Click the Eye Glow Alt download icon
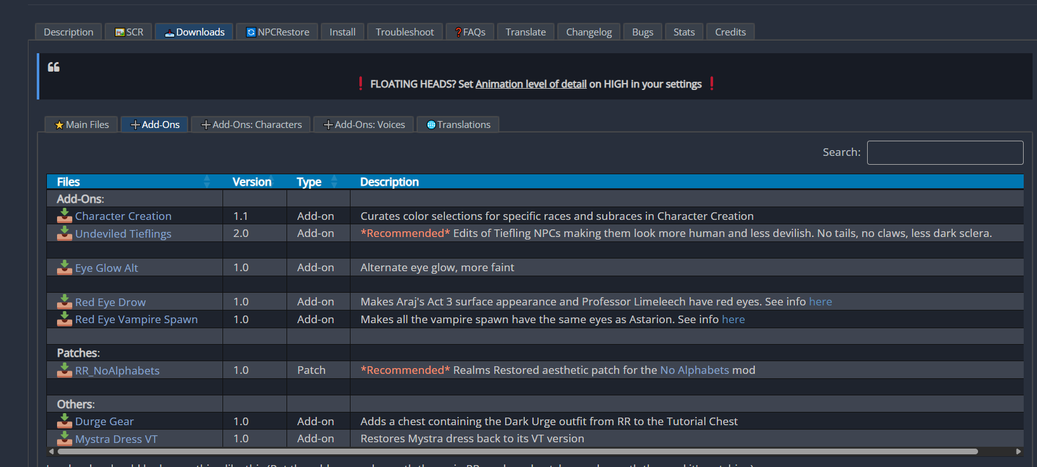Image resolution: width=1037 pixels, height=467 pixels. (x=64, y=267)
